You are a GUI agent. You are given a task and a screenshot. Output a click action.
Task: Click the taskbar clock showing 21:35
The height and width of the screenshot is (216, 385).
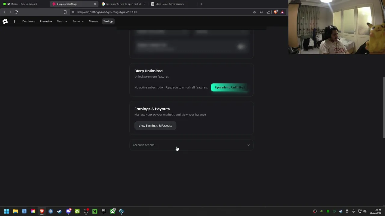(x=375, y=211)
